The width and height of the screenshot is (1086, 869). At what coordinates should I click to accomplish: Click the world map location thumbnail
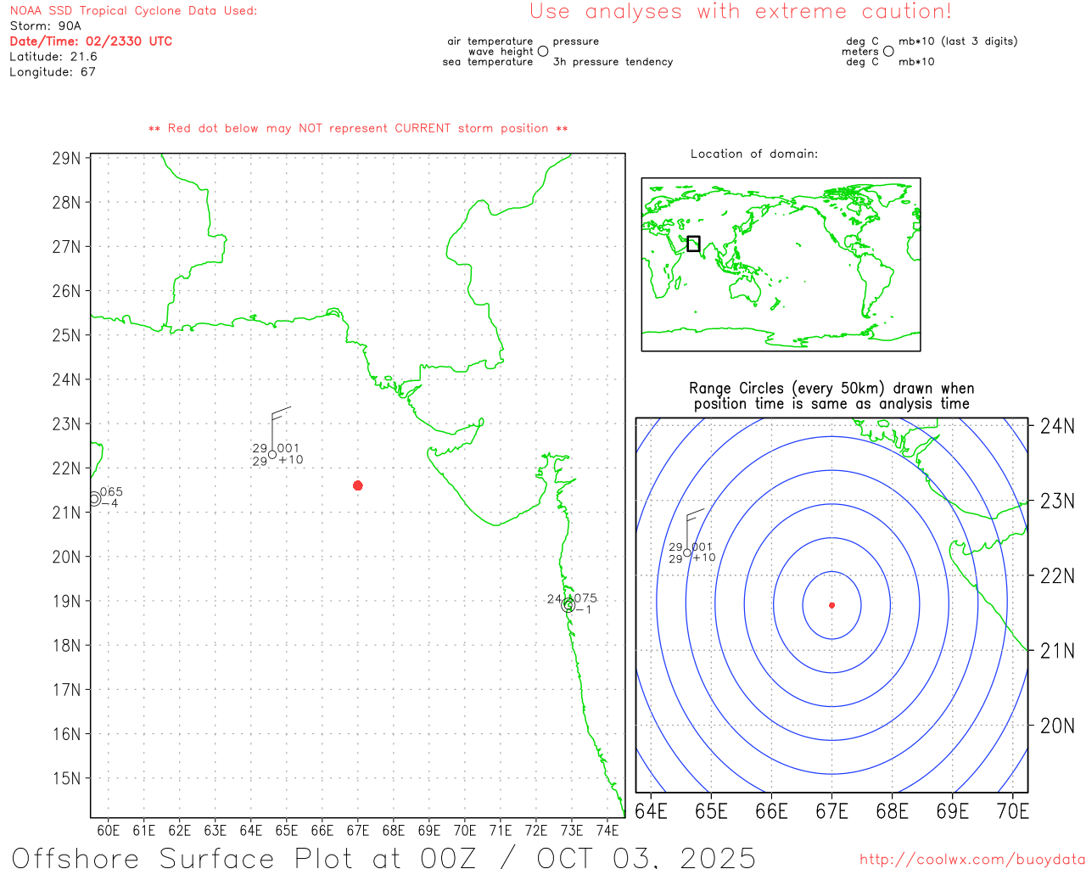click(781, 265)
